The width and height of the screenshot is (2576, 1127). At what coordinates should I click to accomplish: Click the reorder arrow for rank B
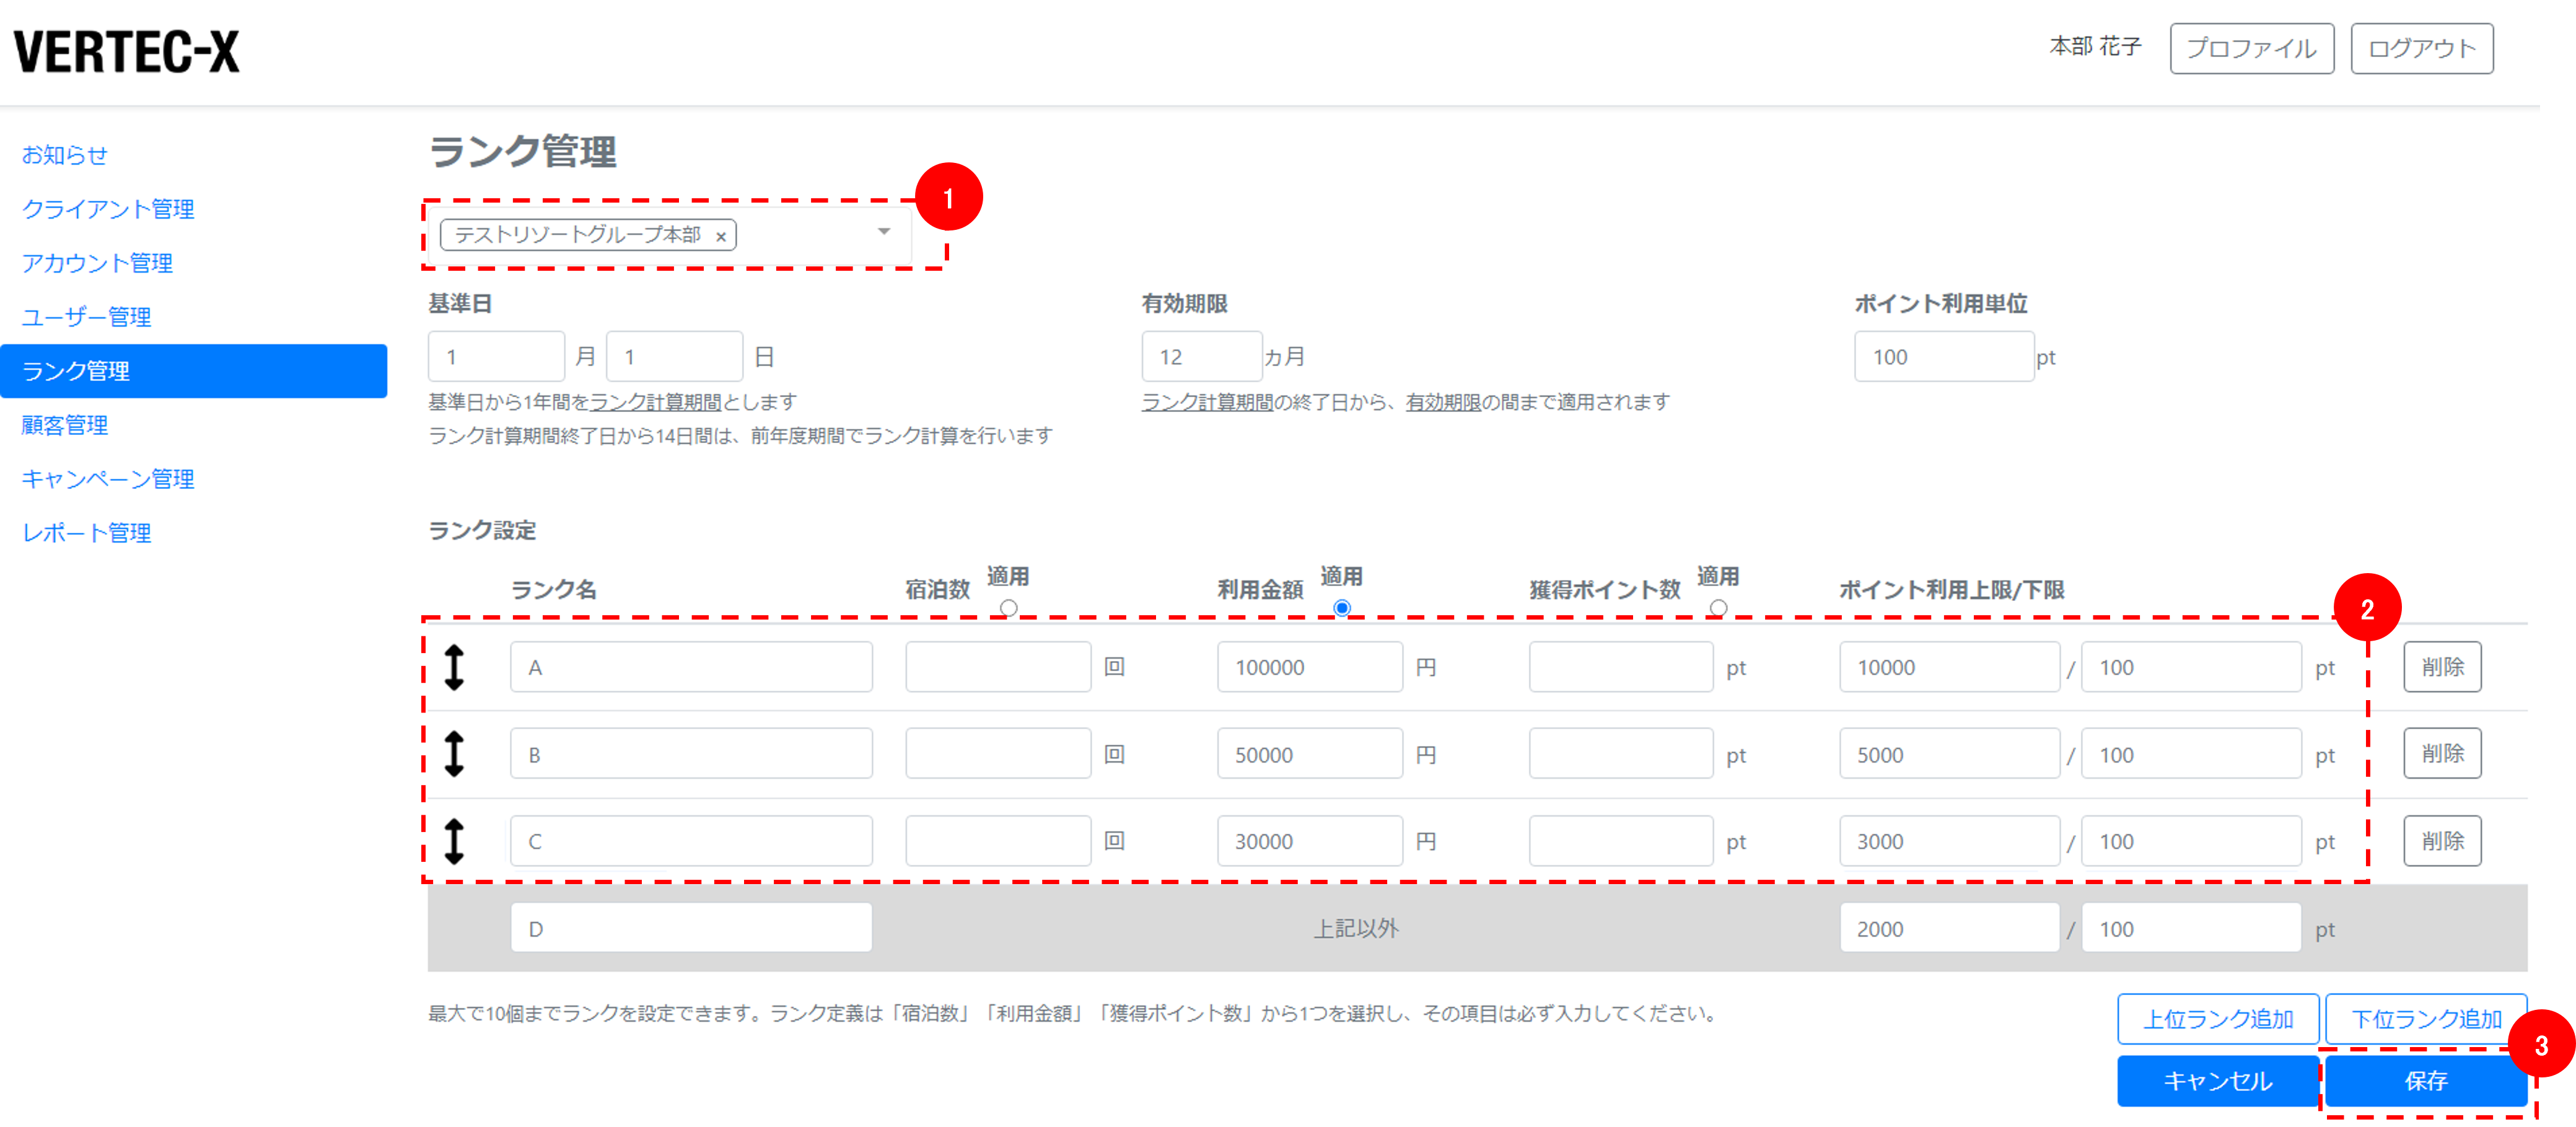[x=454, y=754]
